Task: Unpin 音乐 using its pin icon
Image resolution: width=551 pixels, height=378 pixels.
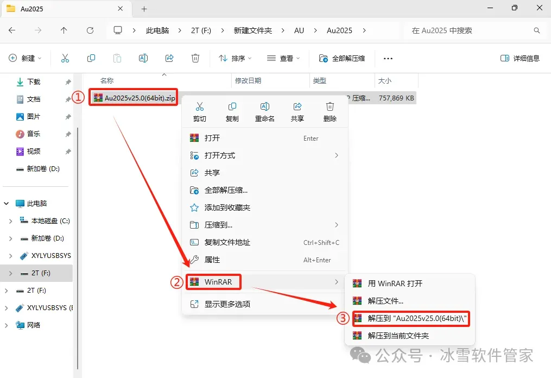Action: (68, 134)
